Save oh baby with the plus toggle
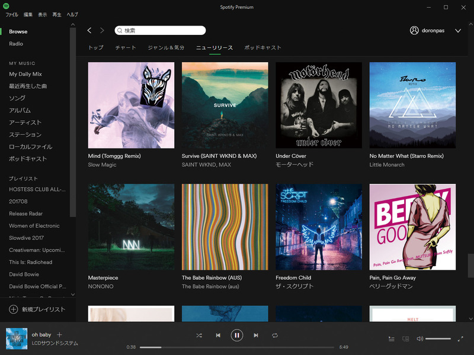The height and width of the screenshot is (355, 474). (x=59, y=334)
